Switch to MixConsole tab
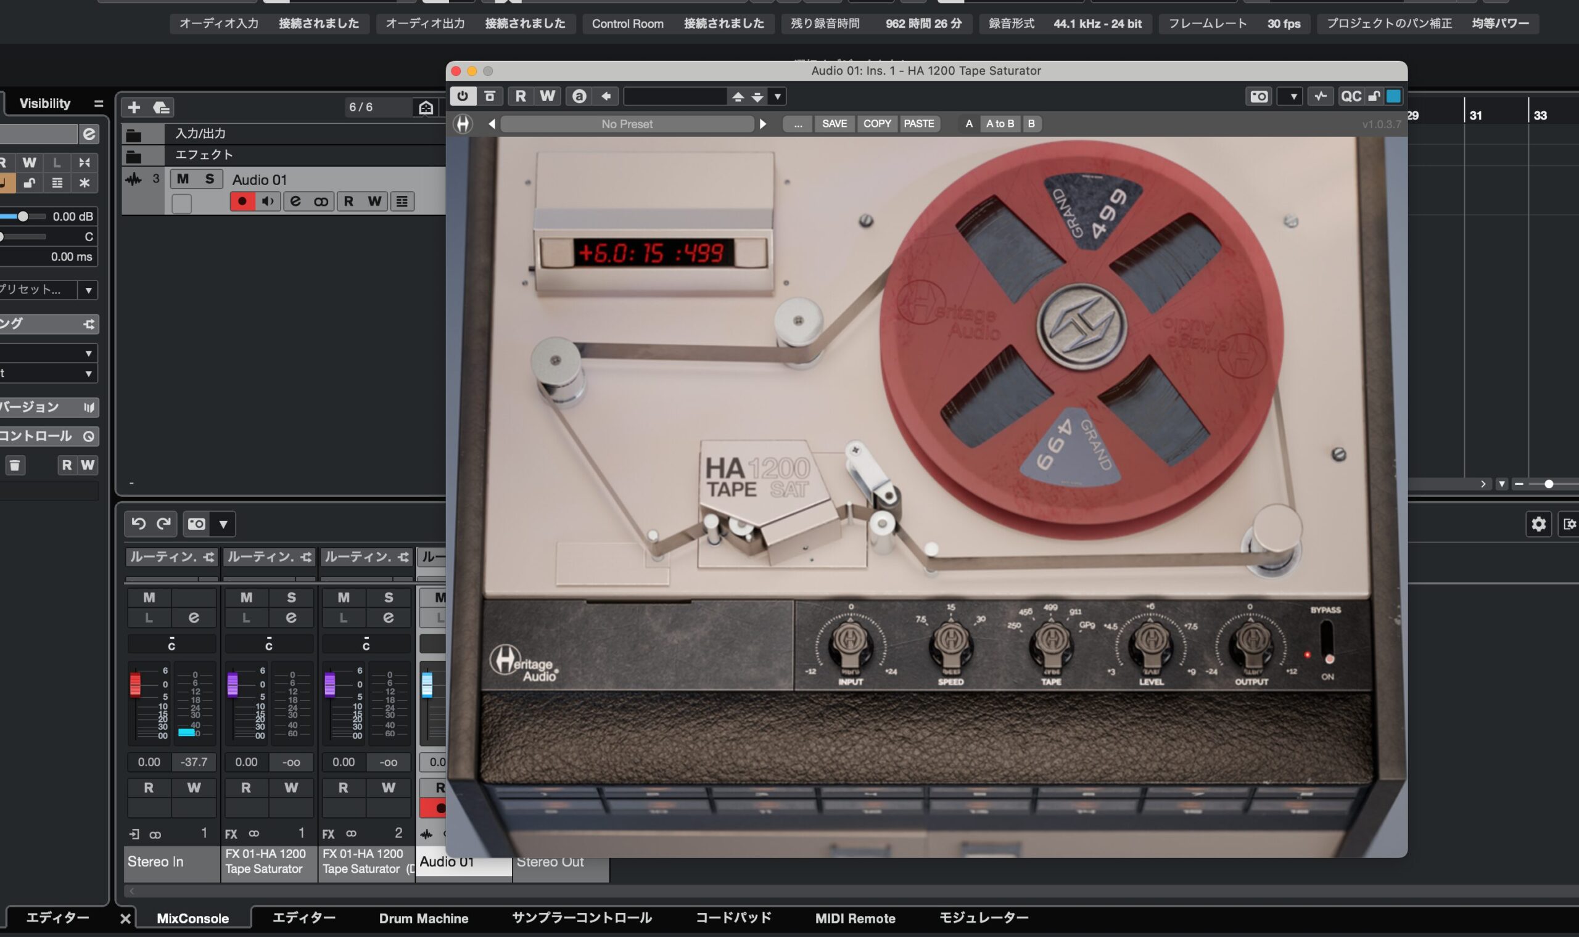This screenshot has height=937, width=1579. click(x=192, y=918)
